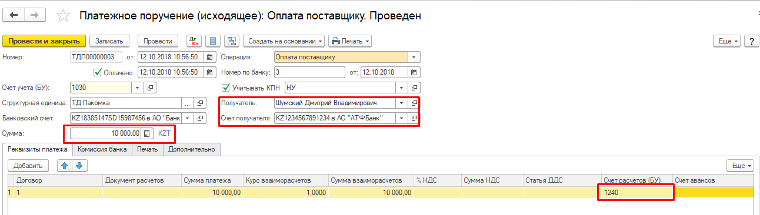760x215 pixels.
Task: Select the Курс взаиморасчетов cell 1,0000
Action: coord(285,192)
